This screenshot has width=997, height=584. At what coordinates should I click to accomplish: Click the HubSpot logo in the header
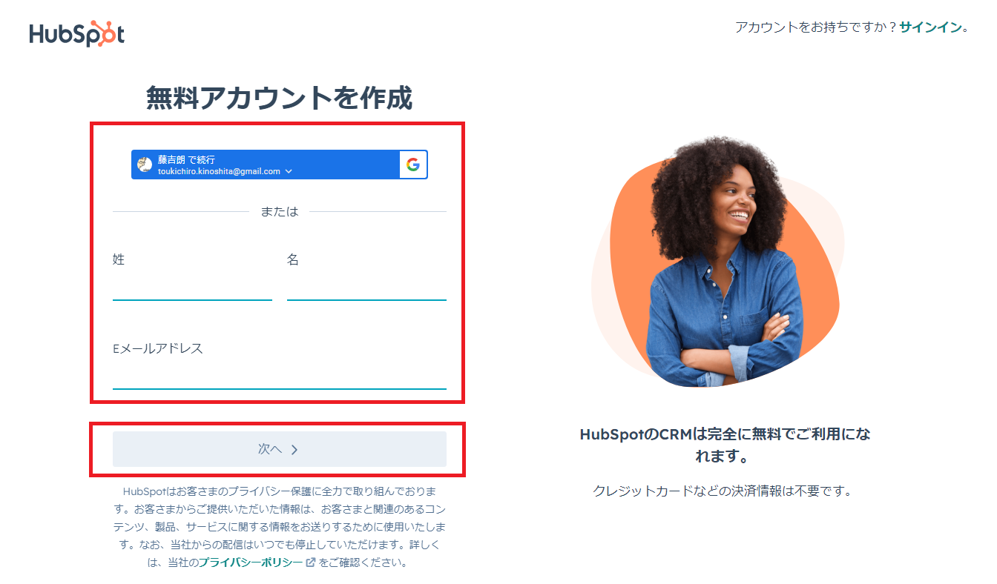[x=77, y=34]
